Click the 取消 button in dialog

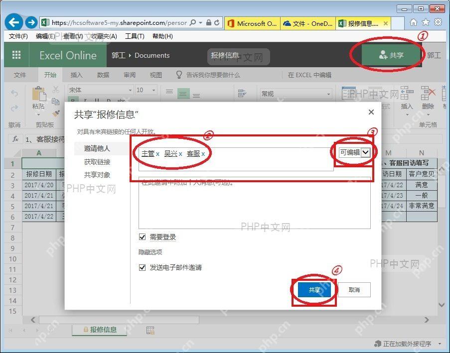pyautogui.click(x=354, y=290)
